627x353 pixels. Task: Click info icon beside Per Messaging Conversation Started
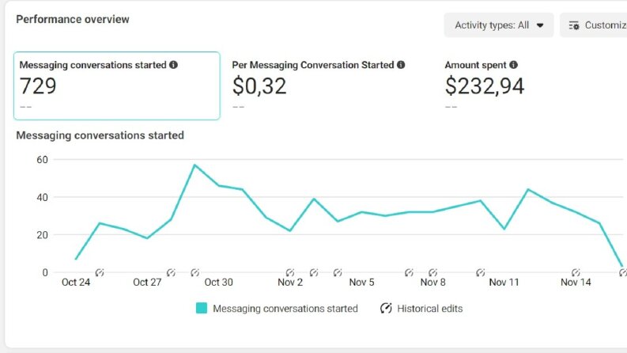point(401,65)
